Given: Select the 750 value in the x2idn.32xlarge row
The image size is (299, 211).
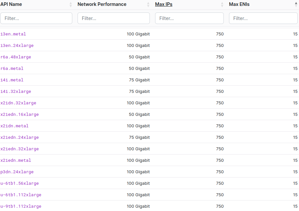Looking at the screenshot, I should click(x=220, y=103).
